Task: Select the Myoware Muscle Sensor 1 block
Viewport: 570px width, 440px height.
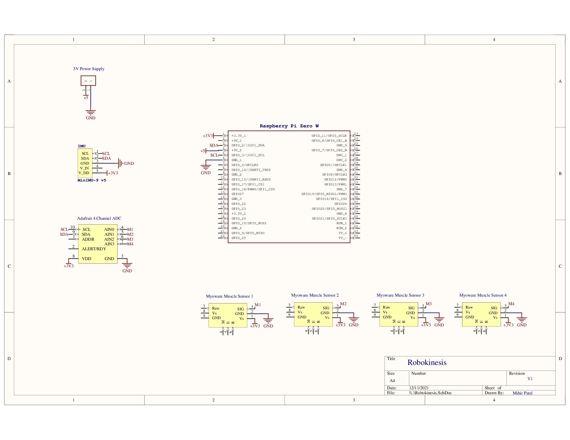Action: (227, 315)
